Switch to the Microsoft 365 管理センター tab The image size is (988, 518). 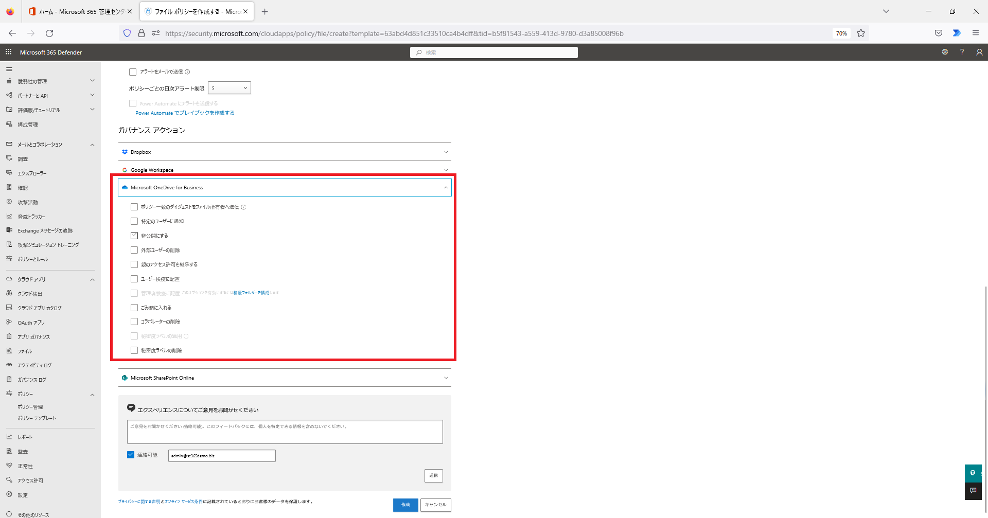[x=81, y=11]
